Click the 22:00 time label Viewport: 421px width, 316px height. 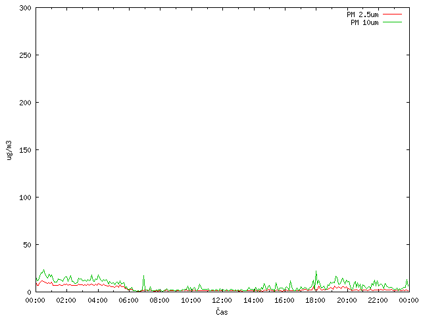[x=378, y=300]
